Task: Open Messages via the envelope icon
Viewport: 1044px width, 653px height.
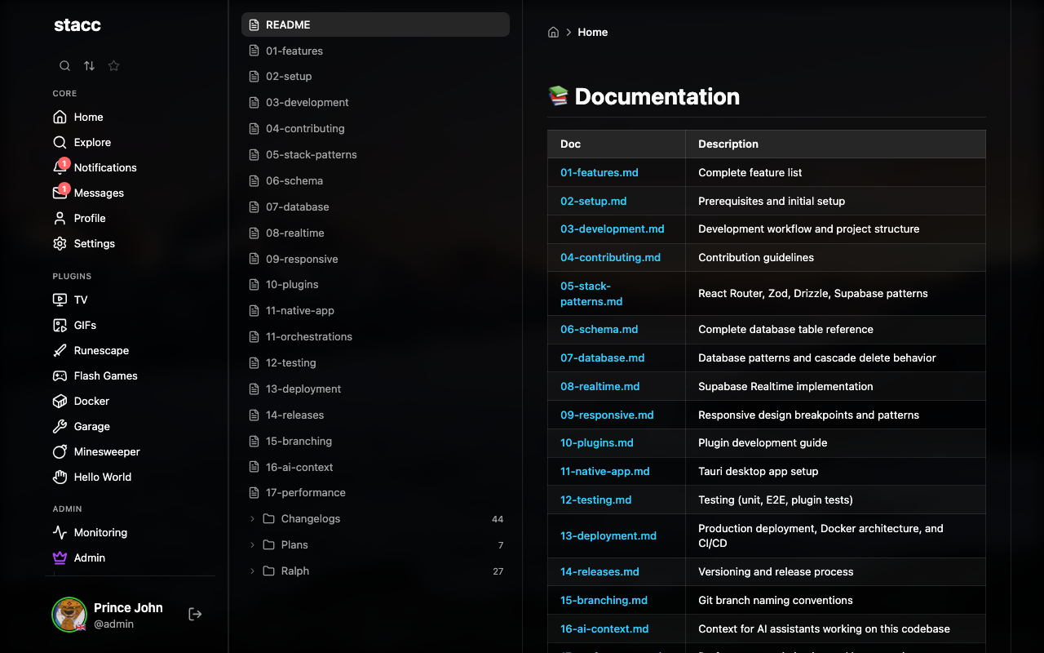Action: coord(60,193)
